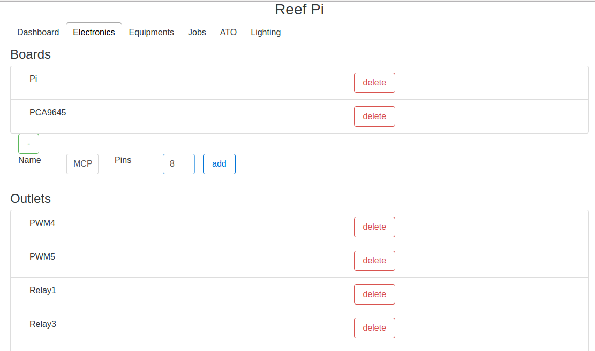Delete the PWM4 outlet

[x=374, y=227]
